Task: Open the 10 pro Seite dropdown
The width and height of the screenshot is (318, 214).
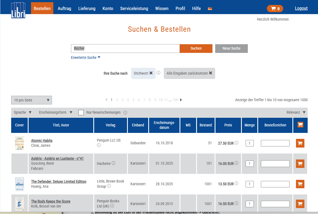Action: [x=32, y=100]
